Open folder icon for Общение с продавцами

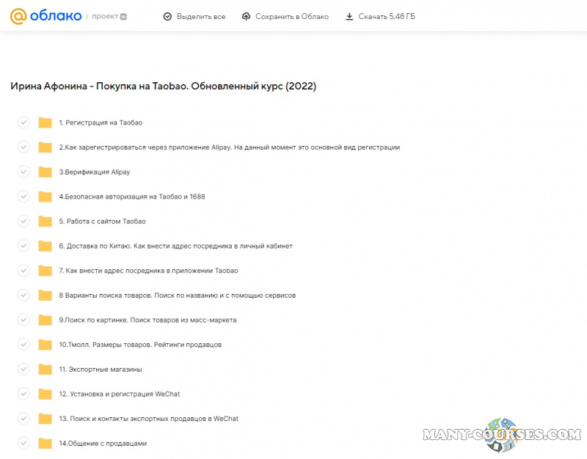(45, 443)
